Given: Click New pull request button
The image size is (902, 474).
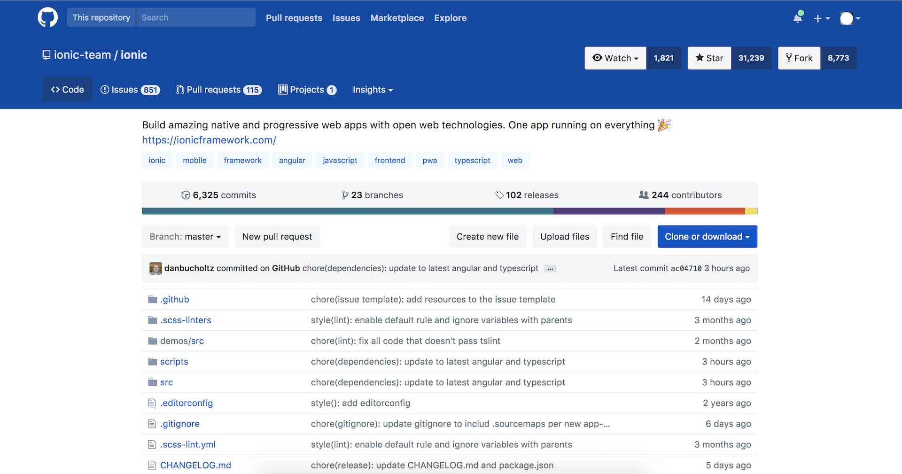Looking at the screenshot, I should click(x=277, y=236).
